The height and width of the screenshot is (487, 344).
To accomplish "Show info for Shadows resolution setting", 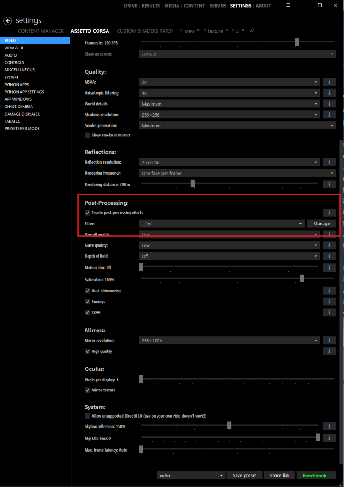I will [x=329, y=115].
